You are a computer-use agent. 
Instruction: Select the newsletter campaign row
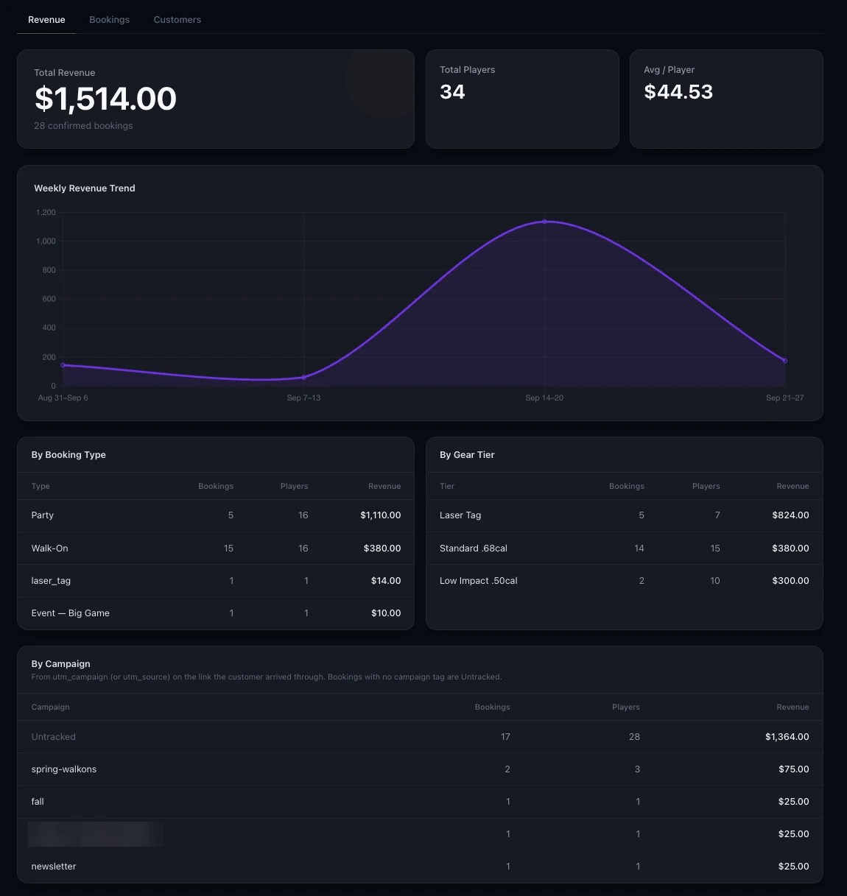pos(420,867)
